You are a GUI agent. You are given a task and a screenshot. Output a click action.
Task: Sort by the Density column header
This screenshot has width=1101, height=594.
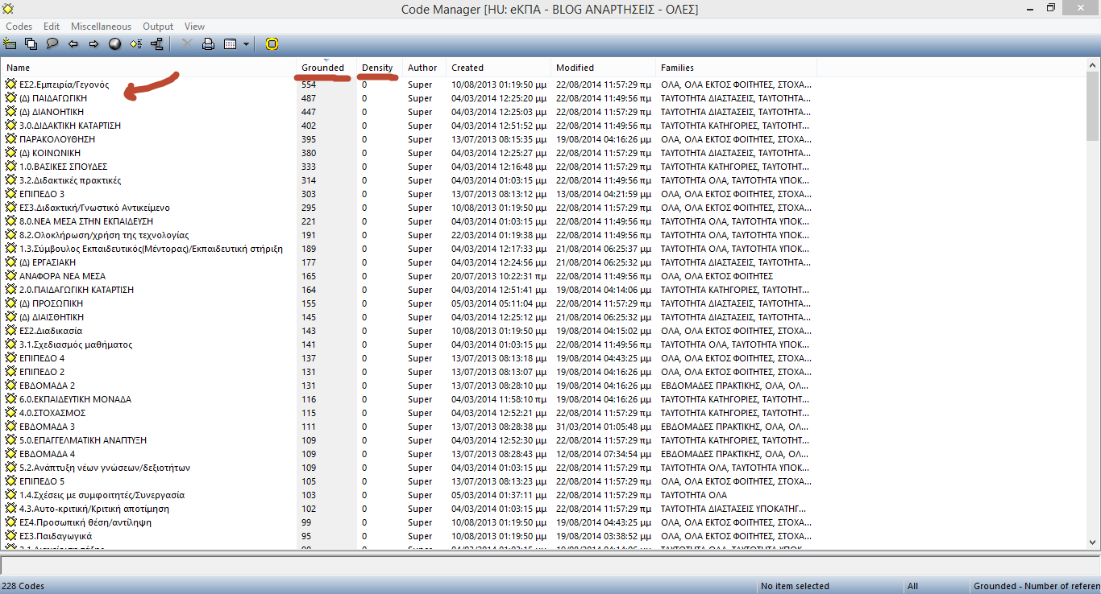(380, 68)
